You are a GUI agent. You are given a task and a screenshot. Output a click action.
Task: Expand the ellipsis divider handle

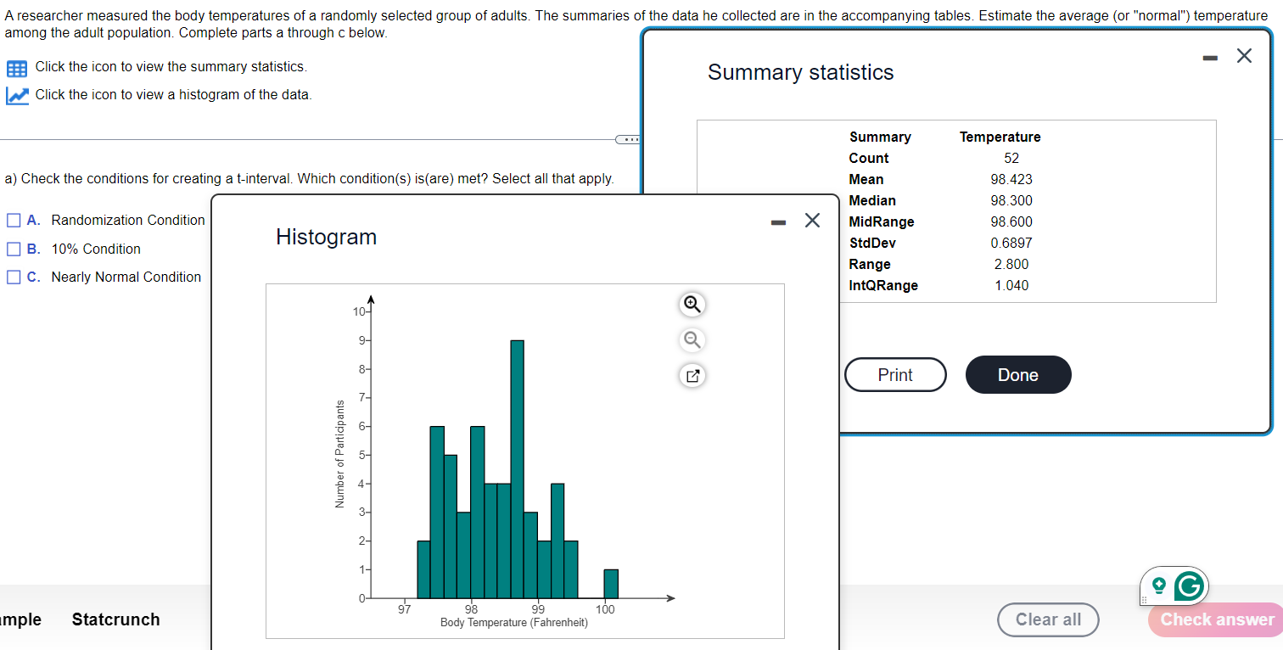629,138
